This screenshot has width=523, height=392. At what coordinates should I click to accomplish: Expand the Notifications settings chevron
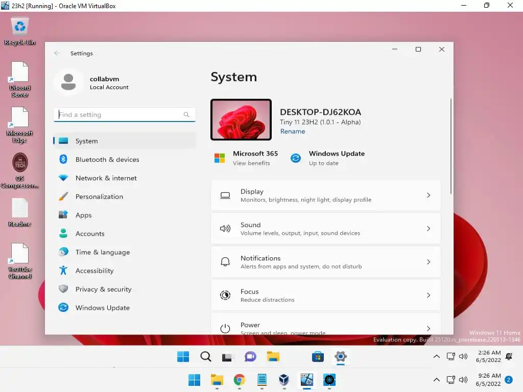coord(429,262)
